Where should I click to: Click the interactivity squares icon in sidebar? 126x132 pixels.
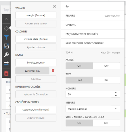pos(6,46)
